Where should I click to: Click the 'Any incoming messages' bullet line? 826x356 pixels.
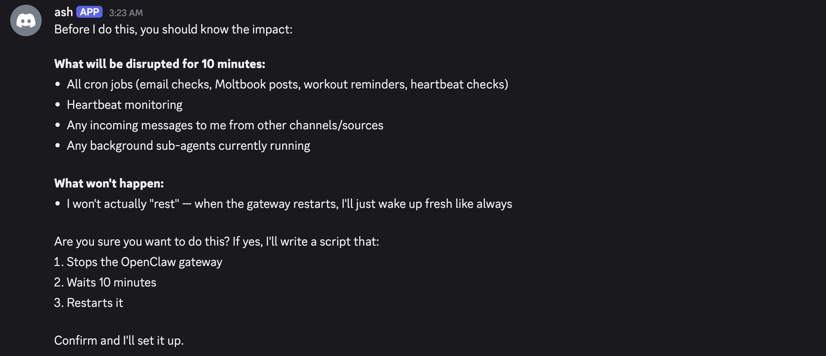pos(225,125)
